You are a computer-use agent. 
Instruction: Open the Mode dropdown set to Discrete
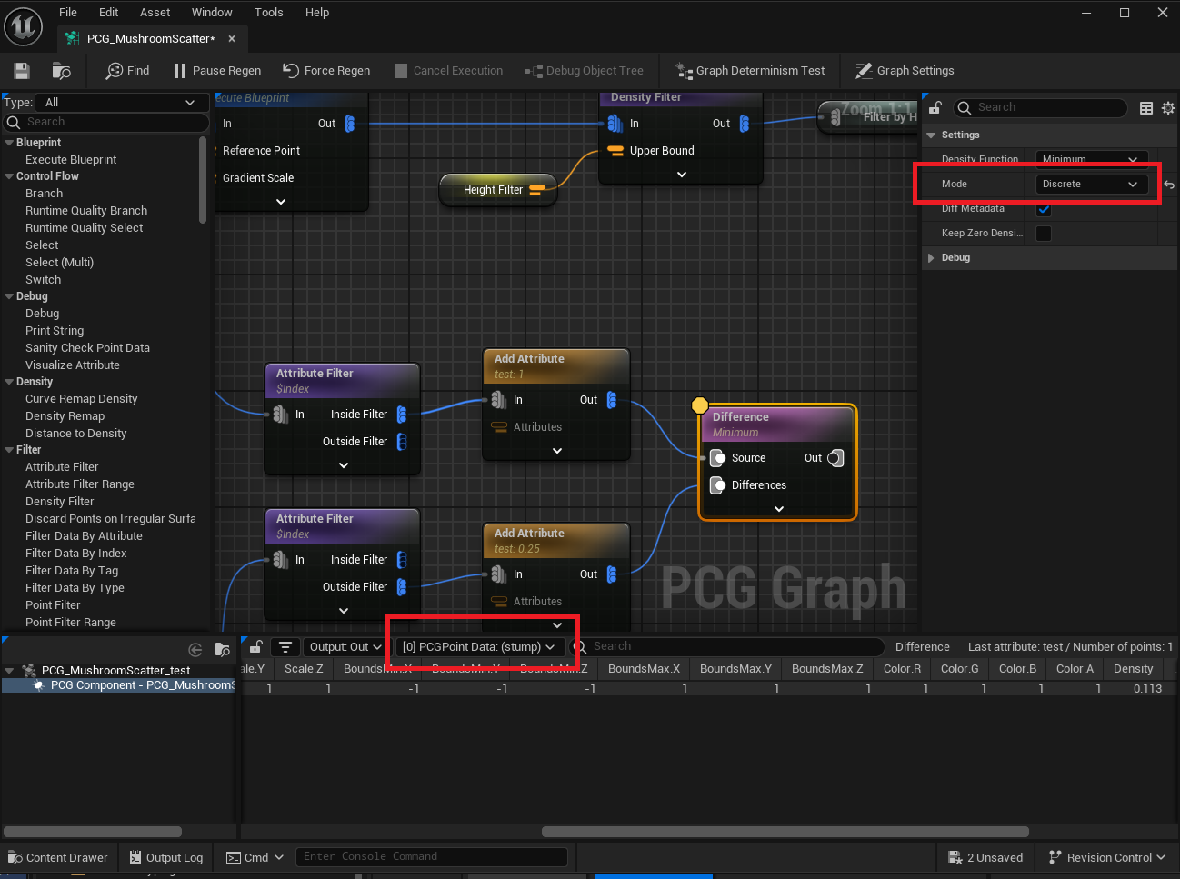pos(1091,185)
